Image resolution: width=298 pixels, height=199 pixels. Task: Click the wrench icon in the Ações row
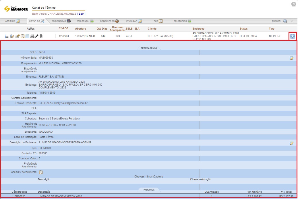(x=37, y=36)
